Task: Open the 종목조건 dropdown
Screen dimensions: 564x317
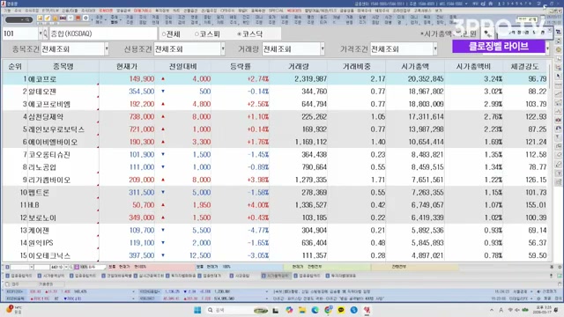Action: pyautogui.click(x=107, y=49)
